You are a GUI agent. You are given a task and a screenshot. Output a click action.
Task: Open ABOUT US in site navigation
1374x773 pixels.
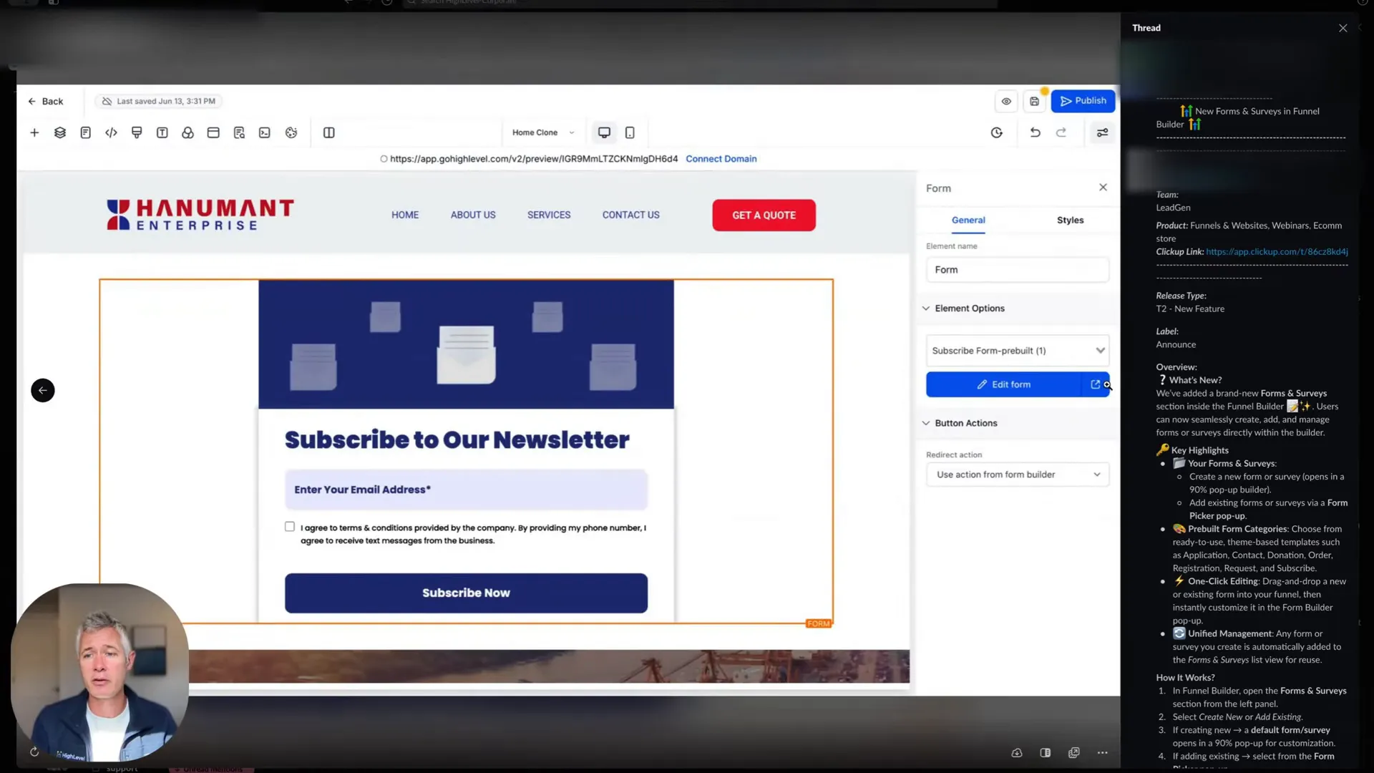click(x=473, y=215)
